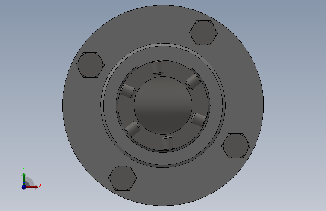Viewport: 326px width, 211px height.
Task: Select the upper-left roller of the bearing
Action: coord(128,91)
